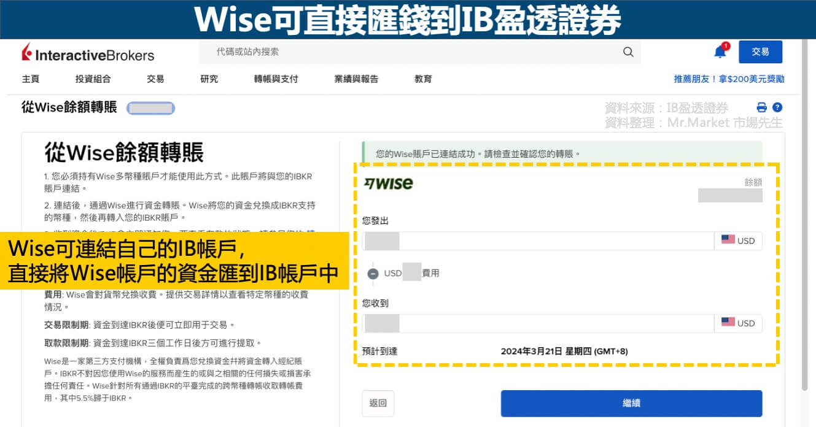Open the 業績與報告 menu
Viewport: 816px width, 427px height.
[x=356, y=79]
